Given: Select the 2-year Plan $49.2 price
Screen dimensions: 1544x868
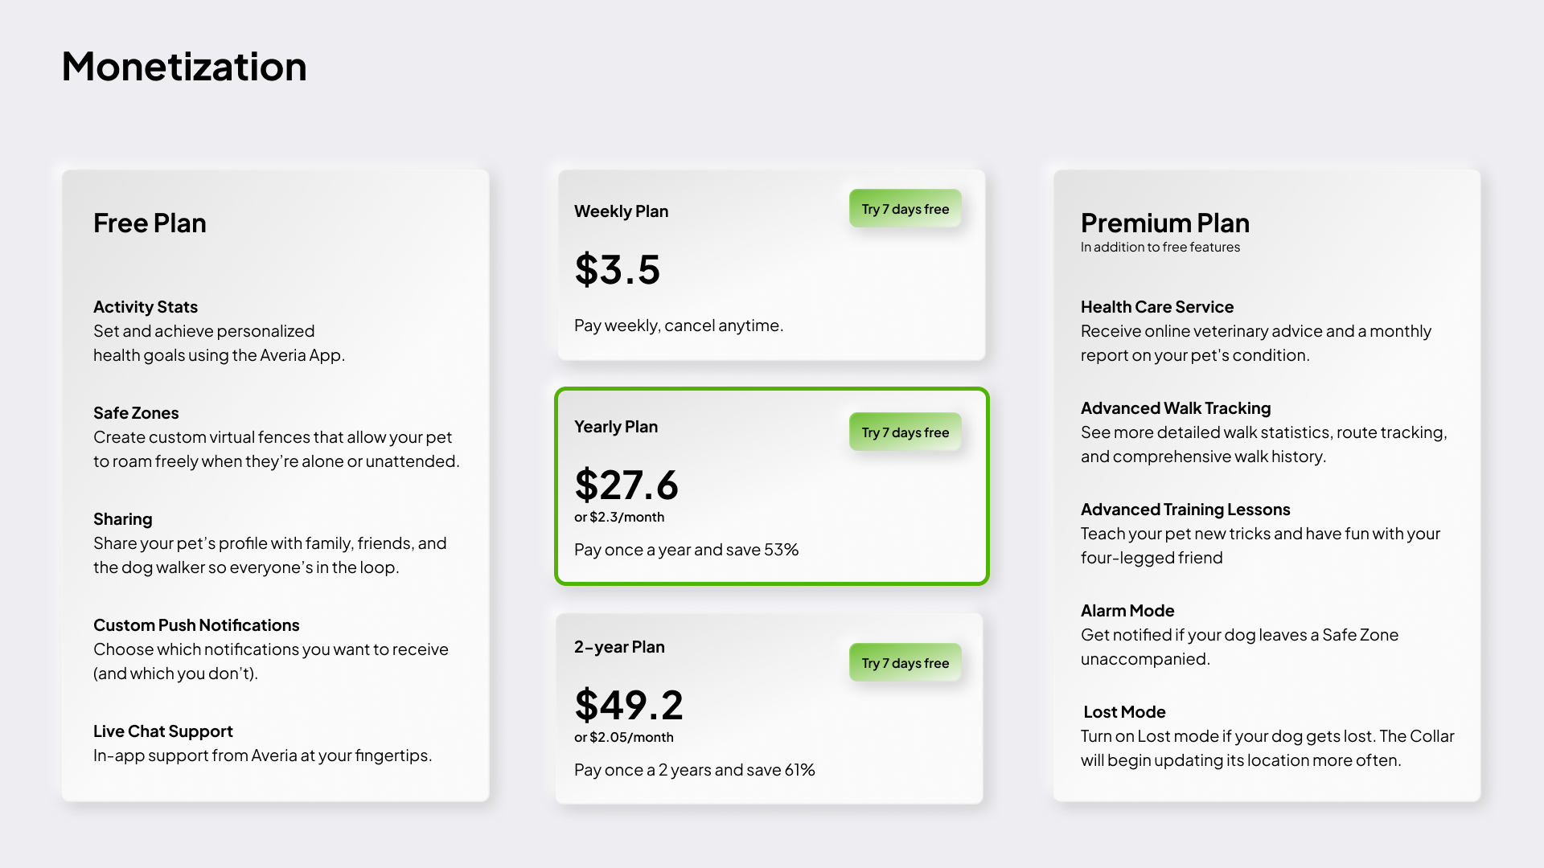Looking at the screenshot, I should coord(628,705).
